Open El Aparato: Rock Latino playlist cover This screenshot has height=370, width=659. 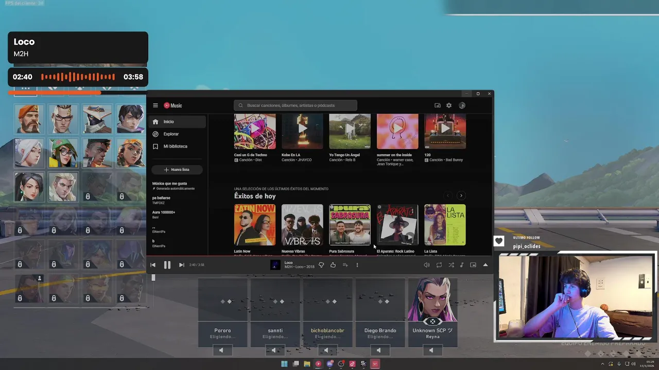(397, 225)
